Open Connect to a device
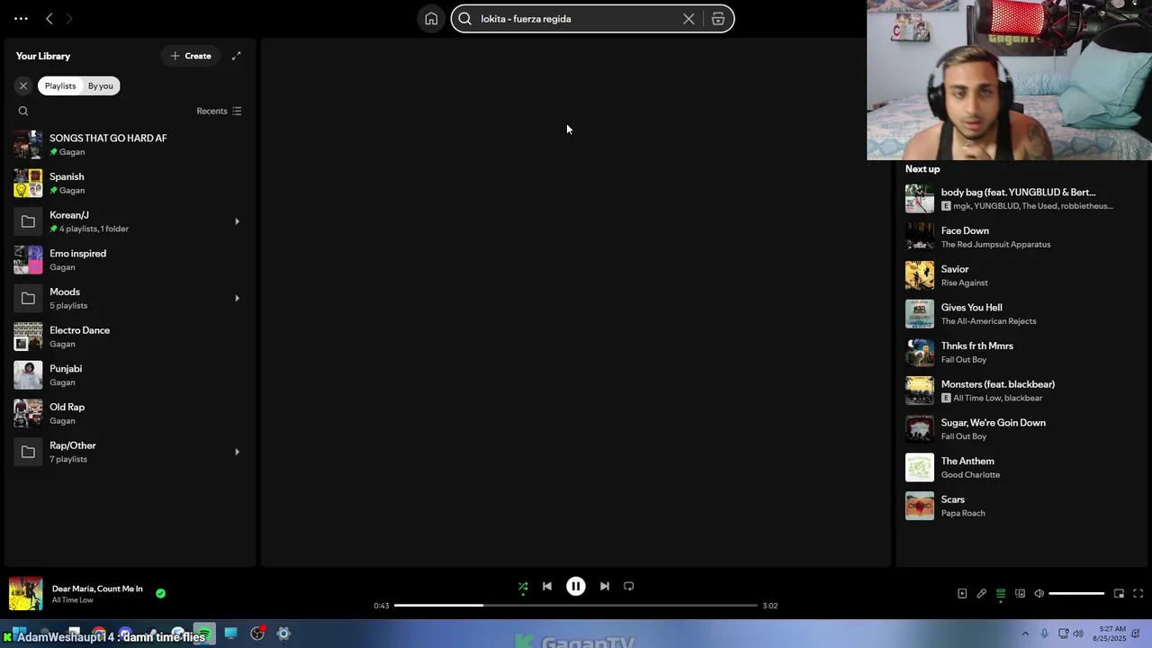This screenshot has height=648, width=1152. tap(1020, 593)
